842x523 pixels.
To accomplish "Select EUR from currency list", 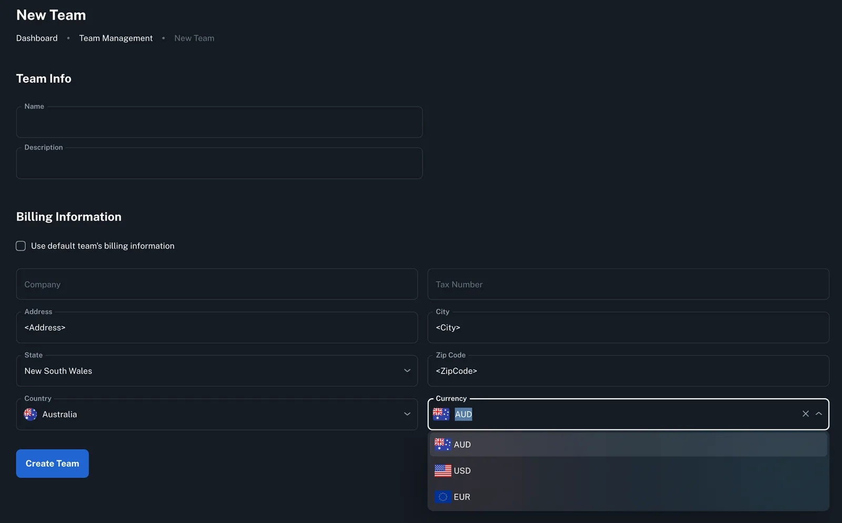I will point(628,497).
